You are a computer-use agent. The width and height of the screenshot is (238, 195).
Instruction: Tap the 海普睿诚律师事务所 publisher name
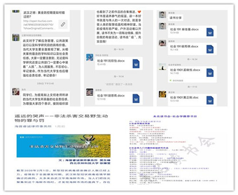pos(33,126)
